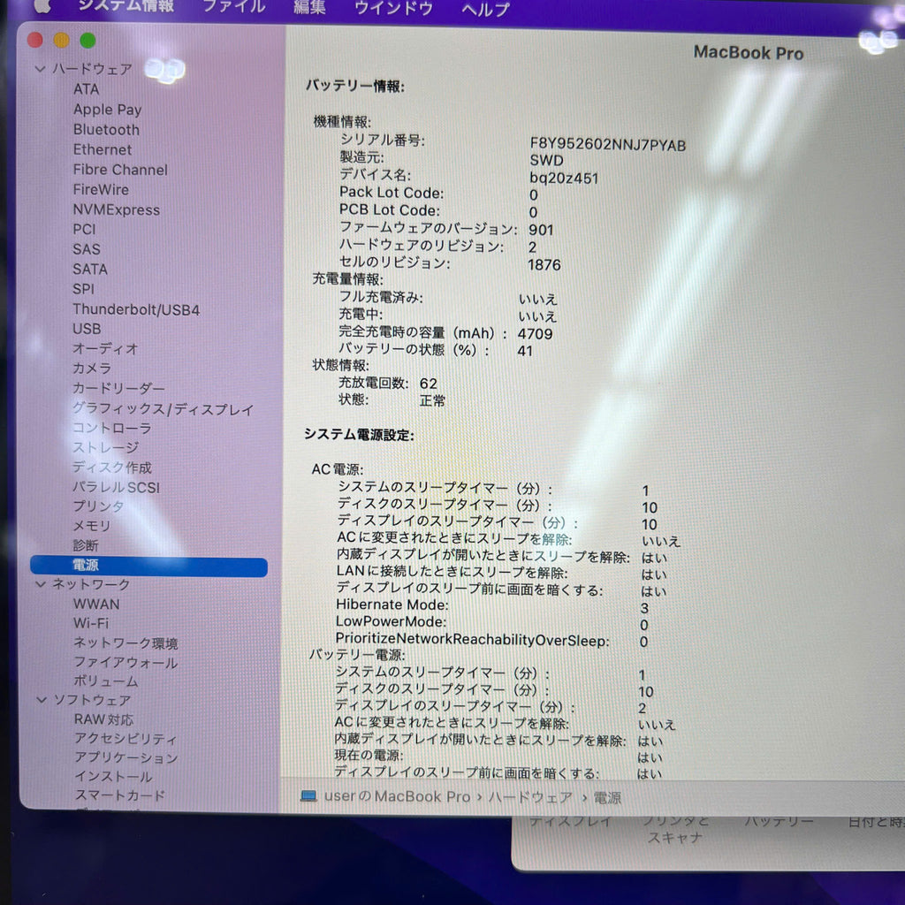905x905 pixels.
Task: Click userのMacBook Pro in path bar
Action: point(397,796)
